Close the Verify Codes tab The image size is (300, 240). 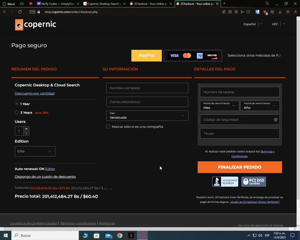point(78,4)
